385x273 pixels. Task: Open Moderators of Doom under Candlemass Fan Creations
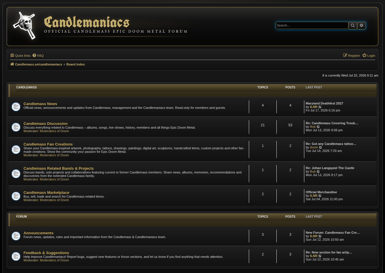[54, 155]
